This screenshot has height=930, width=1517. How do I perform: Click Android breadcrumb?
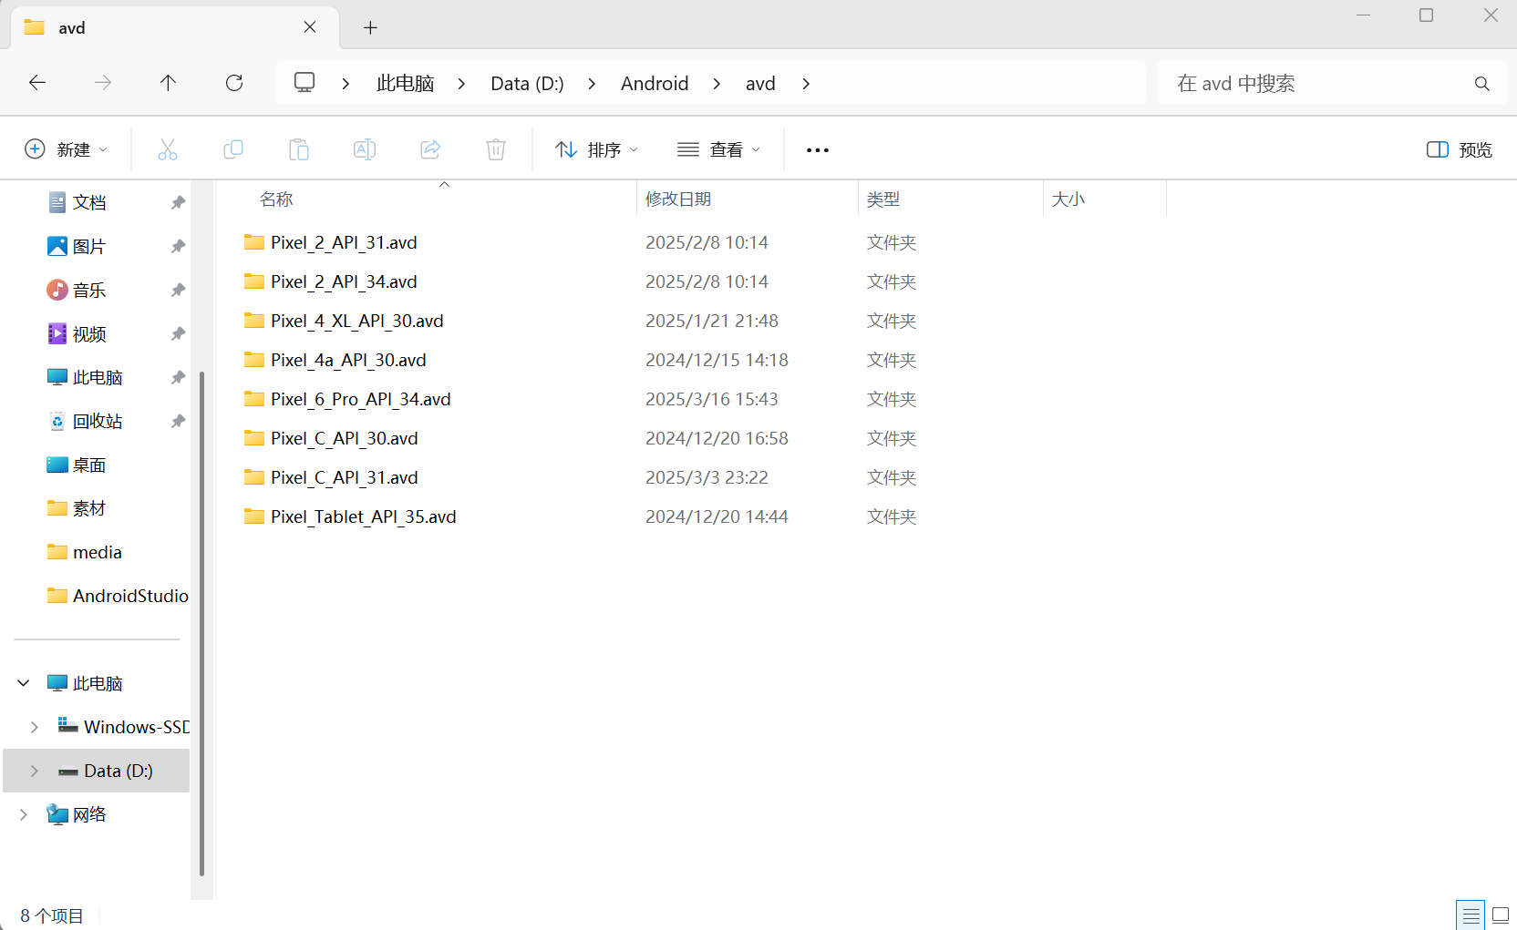[655, 84]
